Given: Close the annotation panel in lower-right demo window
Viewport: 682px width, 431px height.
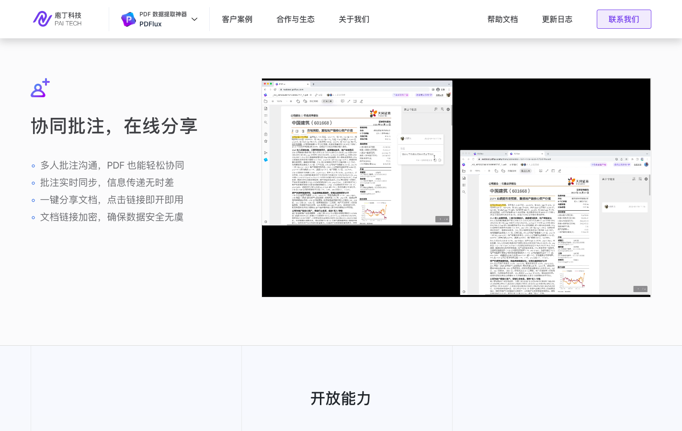Looking at the screenshot, I should pyautogui.click(x=646, y=179).
